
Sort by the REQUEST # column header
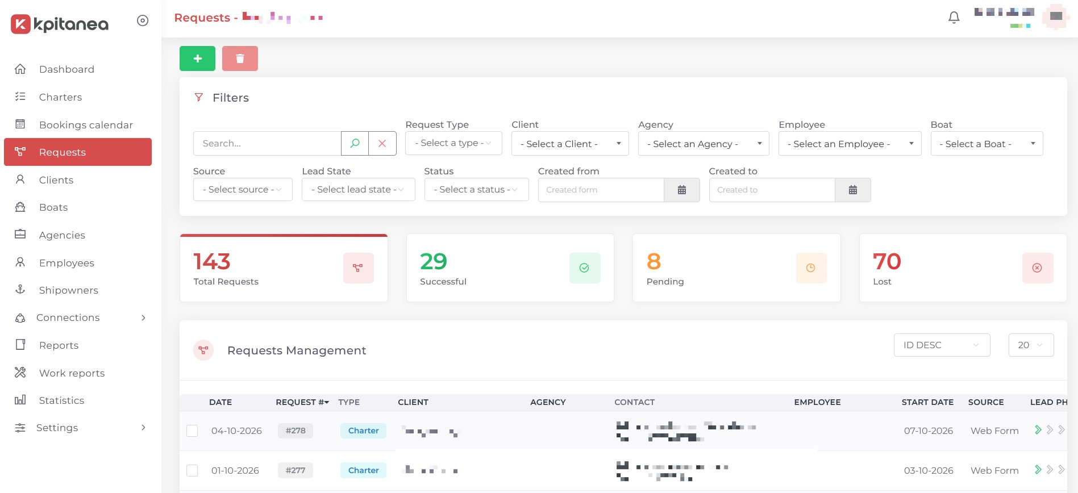pyautogui.click(x=302, y=402)
